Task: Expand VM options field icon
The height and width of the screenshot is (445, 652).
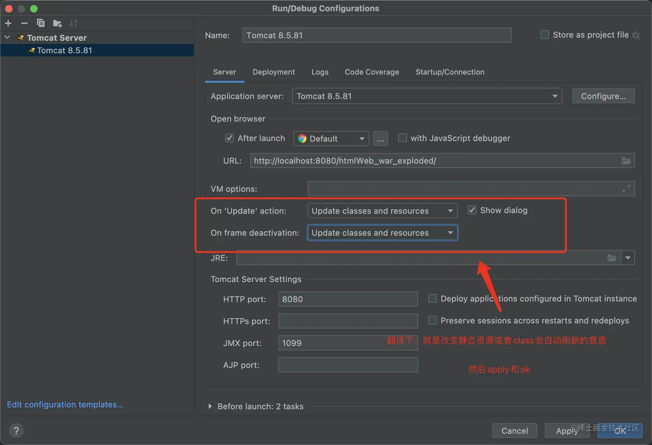Action: [626, 189]
